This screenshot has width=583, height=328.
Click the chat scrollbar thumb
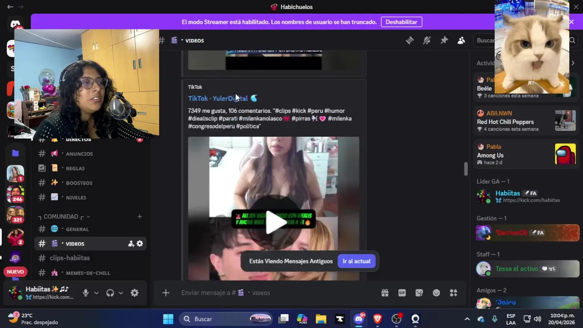pos(465,169)
